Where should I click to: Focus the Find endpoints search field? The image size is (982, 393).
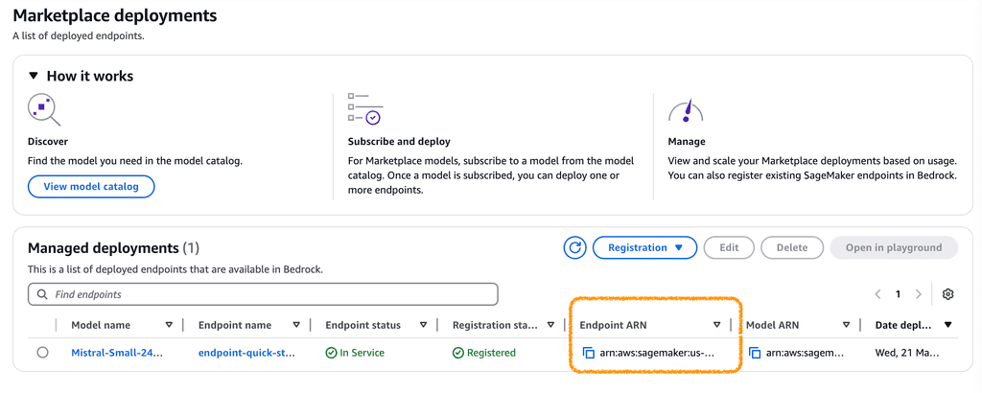263,294
